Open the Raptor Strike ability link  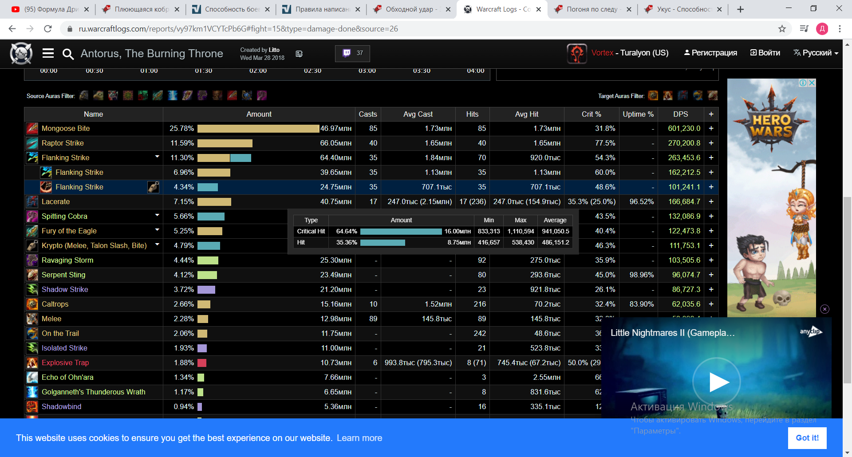(x=63, y=143)
